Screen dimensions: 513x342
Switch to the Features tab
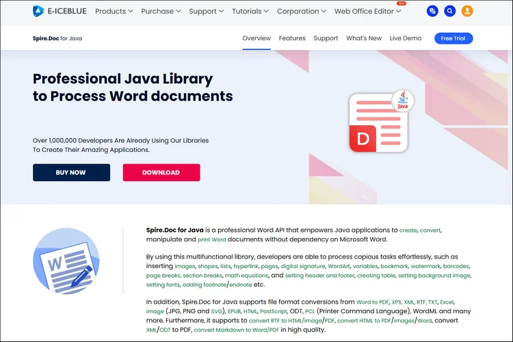click(x=292, y=38)
